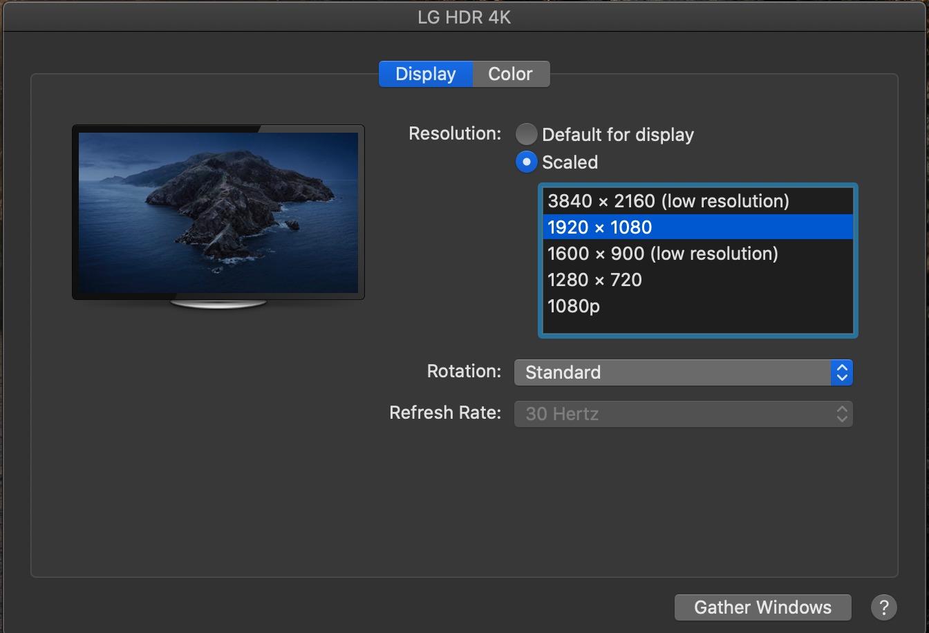Click the monitor preview thumbnail
Image resolution: width=929 pixels, height=633 pixels.
(x=218, y=216)
